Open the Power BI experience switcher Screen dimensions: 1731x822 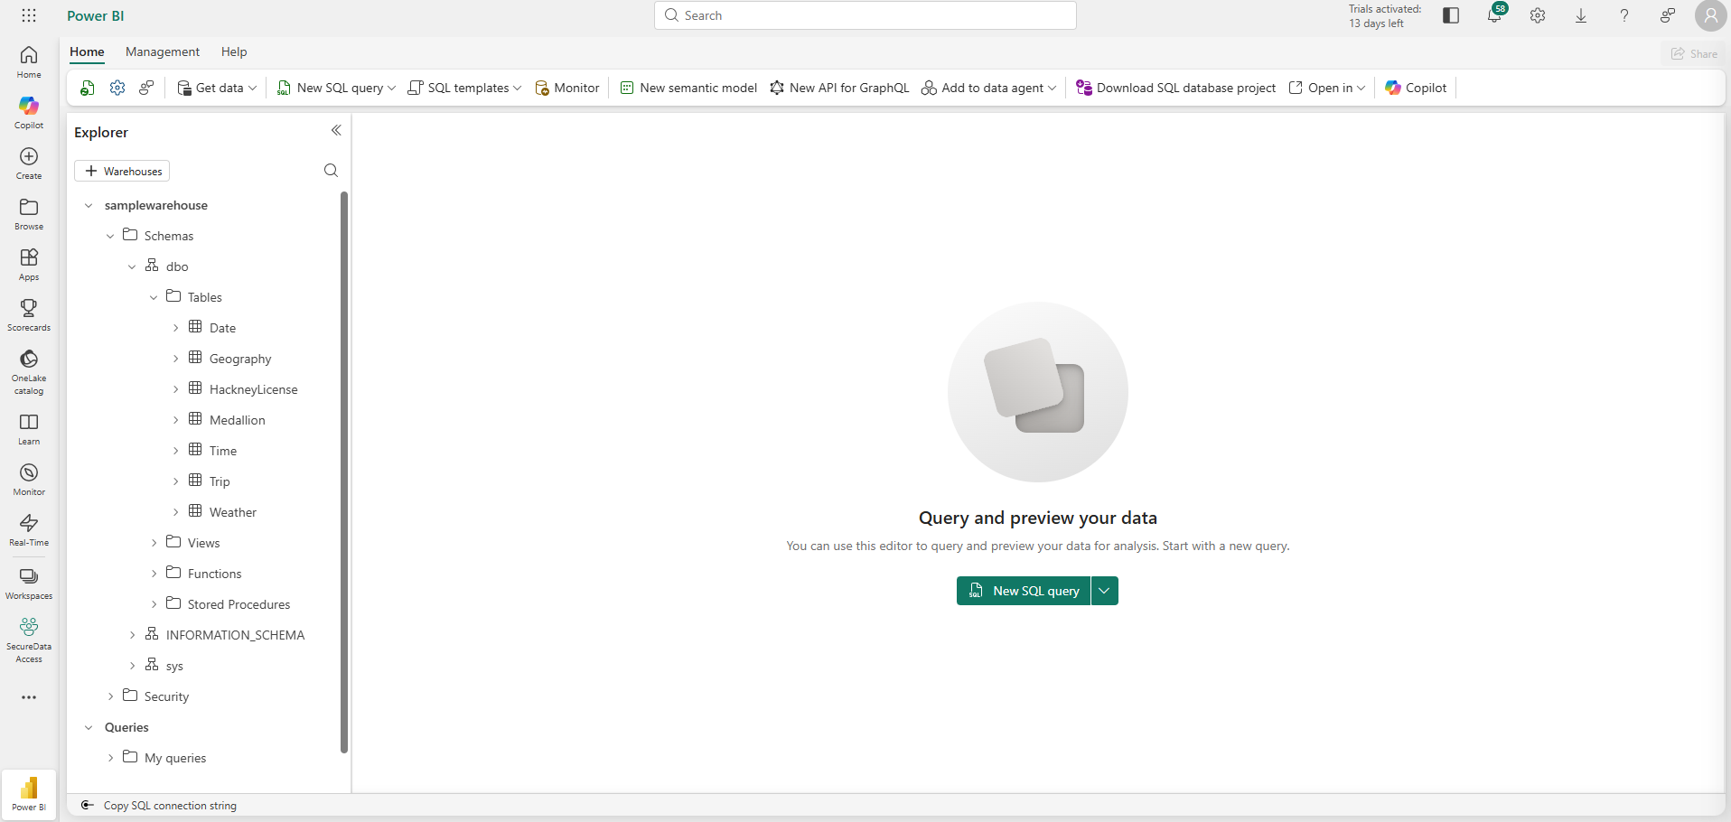[29, 793]
